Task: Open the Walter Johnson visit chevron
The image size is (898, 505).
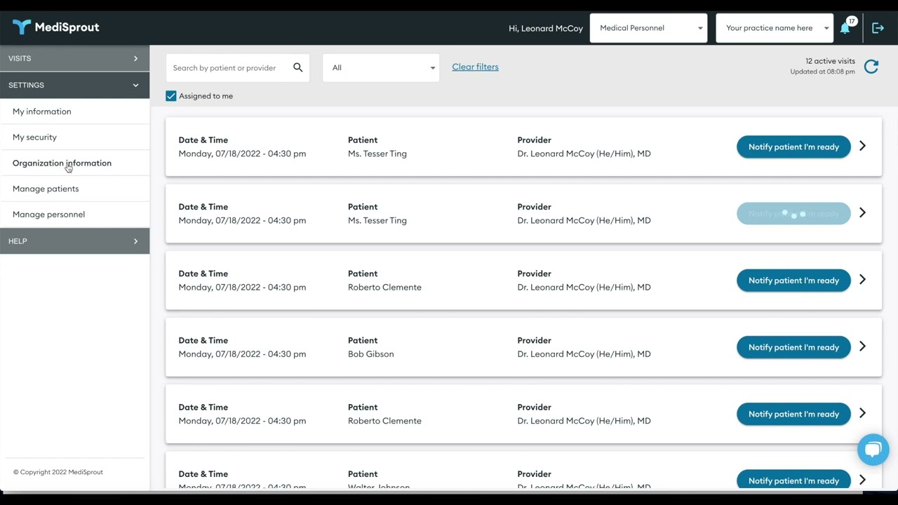Action: [862, 480]
